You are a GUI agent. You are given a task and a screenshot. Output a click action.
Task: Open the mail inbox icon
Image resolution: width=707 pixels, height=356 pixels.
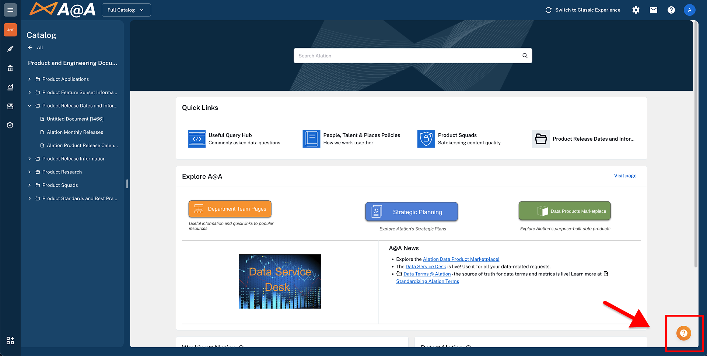click(x=654, y=10)
